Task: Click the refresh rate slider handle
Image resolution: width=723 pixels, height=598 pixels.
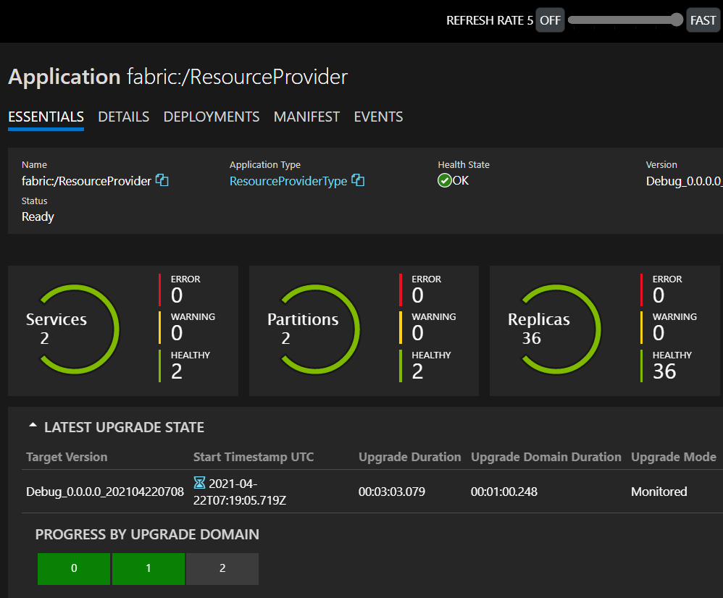Action: [677, 20]
